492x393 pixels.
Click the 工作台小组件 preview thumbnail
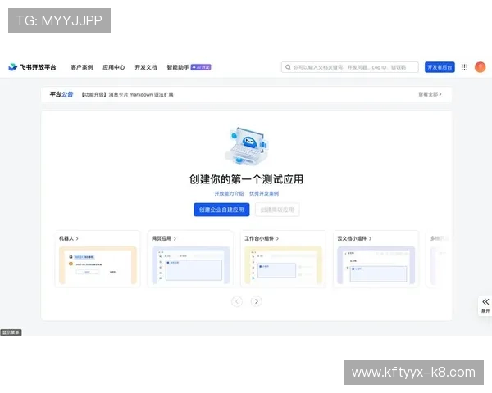284,265
